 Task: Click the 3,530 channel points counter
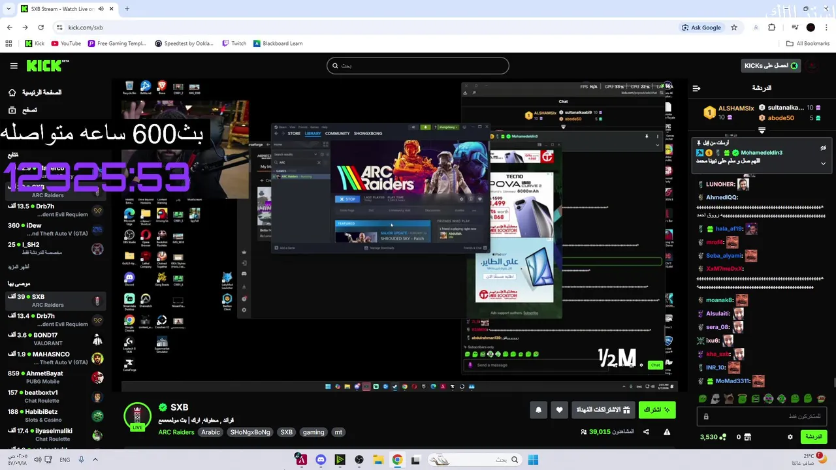click(x=713, y=437)
